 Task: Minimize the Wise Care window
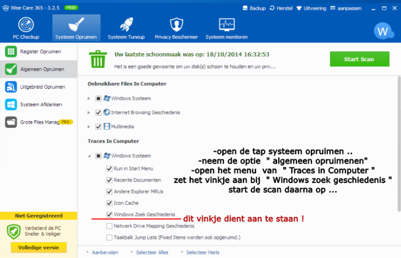tap(373, 9)
